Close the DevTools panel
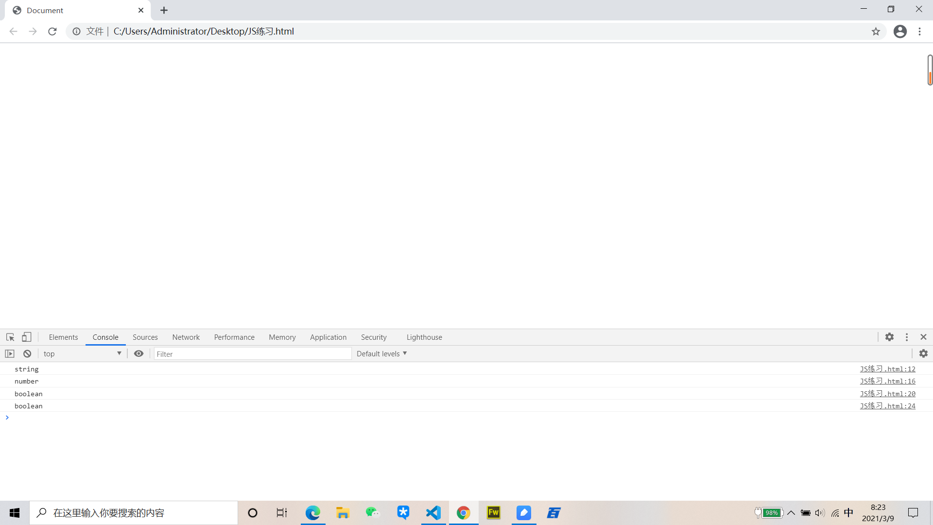This screenshot has height=525, width=933. point(923,337)
